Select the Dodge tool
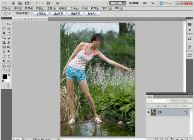The height and width of the screenshot is (140, 194). coord(9,51)
